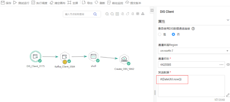Click the tag with slash icon
Image resolution: width=230 pixels, height=102 pixels.
132,14
